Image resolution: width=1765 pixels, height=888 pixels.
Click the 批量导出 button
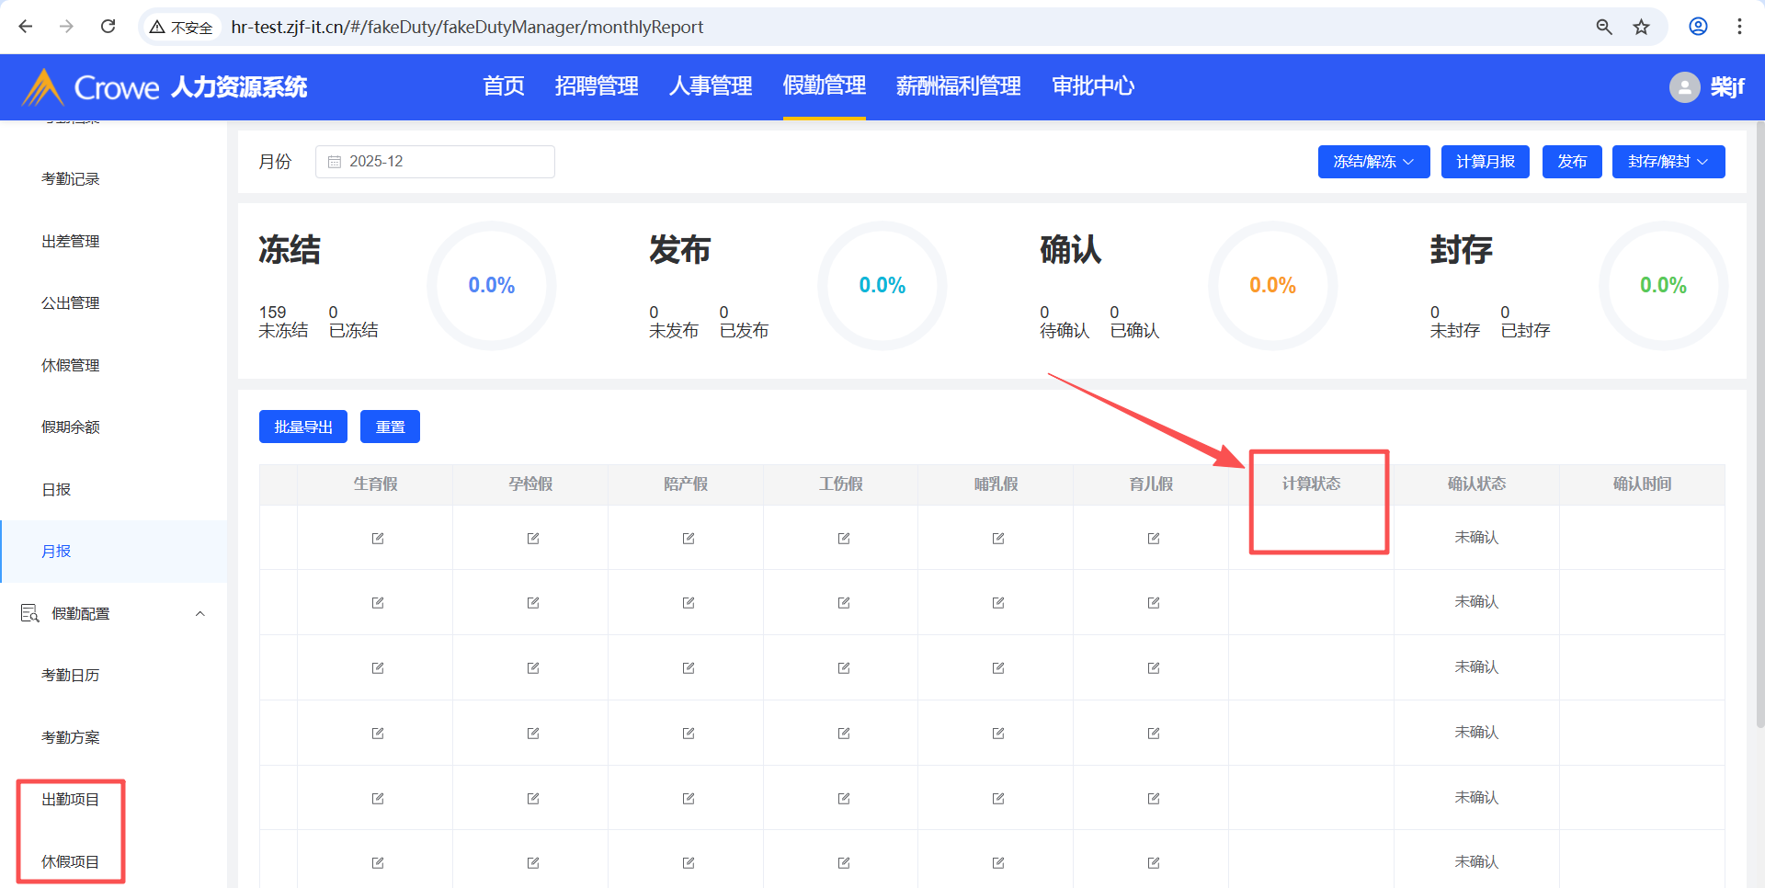pos(302,427)
